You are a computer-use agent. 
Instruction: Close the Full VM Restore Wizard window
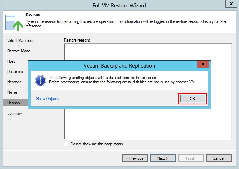pyautogui.click(x=231, y=4)
